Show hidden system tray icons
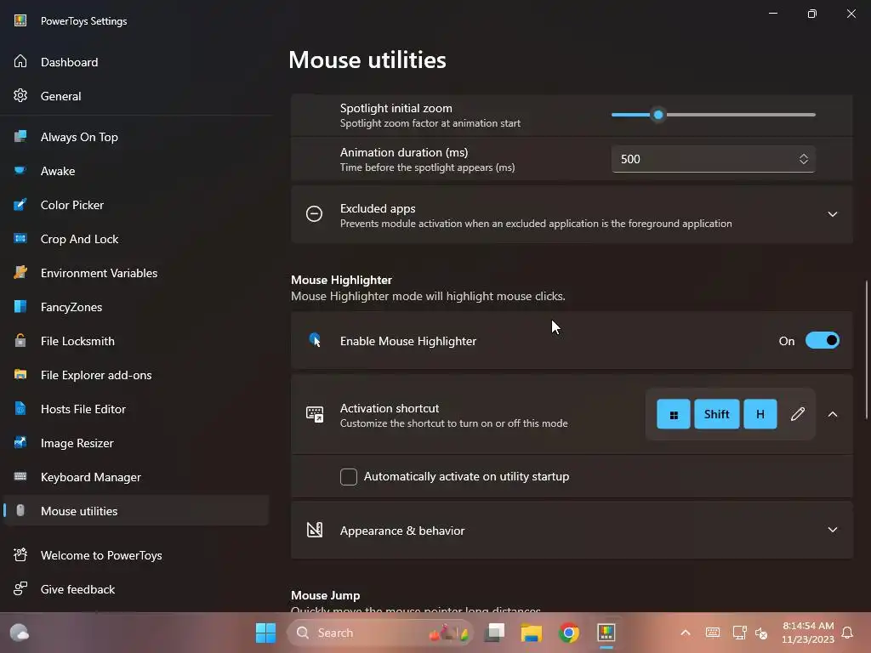Screen dimensions: 871x653 click(x=686, y=633)
